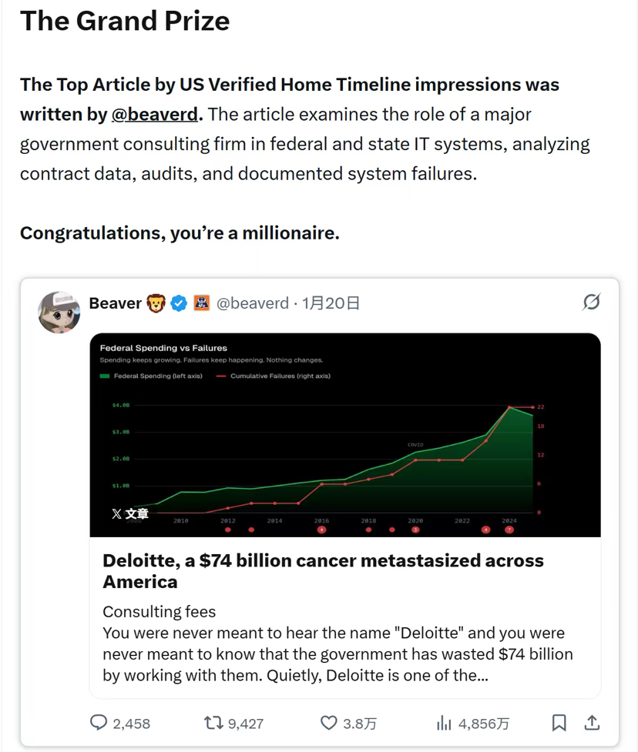The width and height of the screenshot is (638, 752).
Task: Open the view count analytics icon
Action: [444, 723]
